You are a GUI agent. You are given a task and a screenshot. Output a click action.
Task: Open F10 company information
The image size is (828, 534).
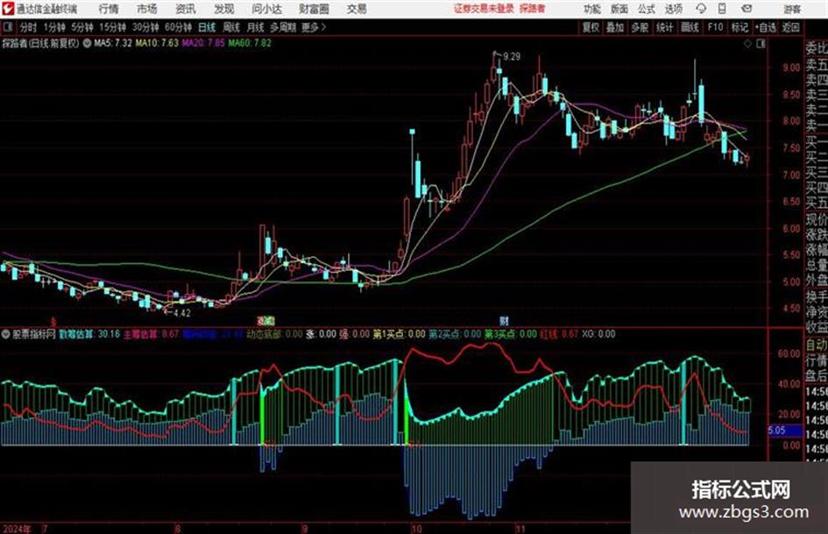[715, 27]
